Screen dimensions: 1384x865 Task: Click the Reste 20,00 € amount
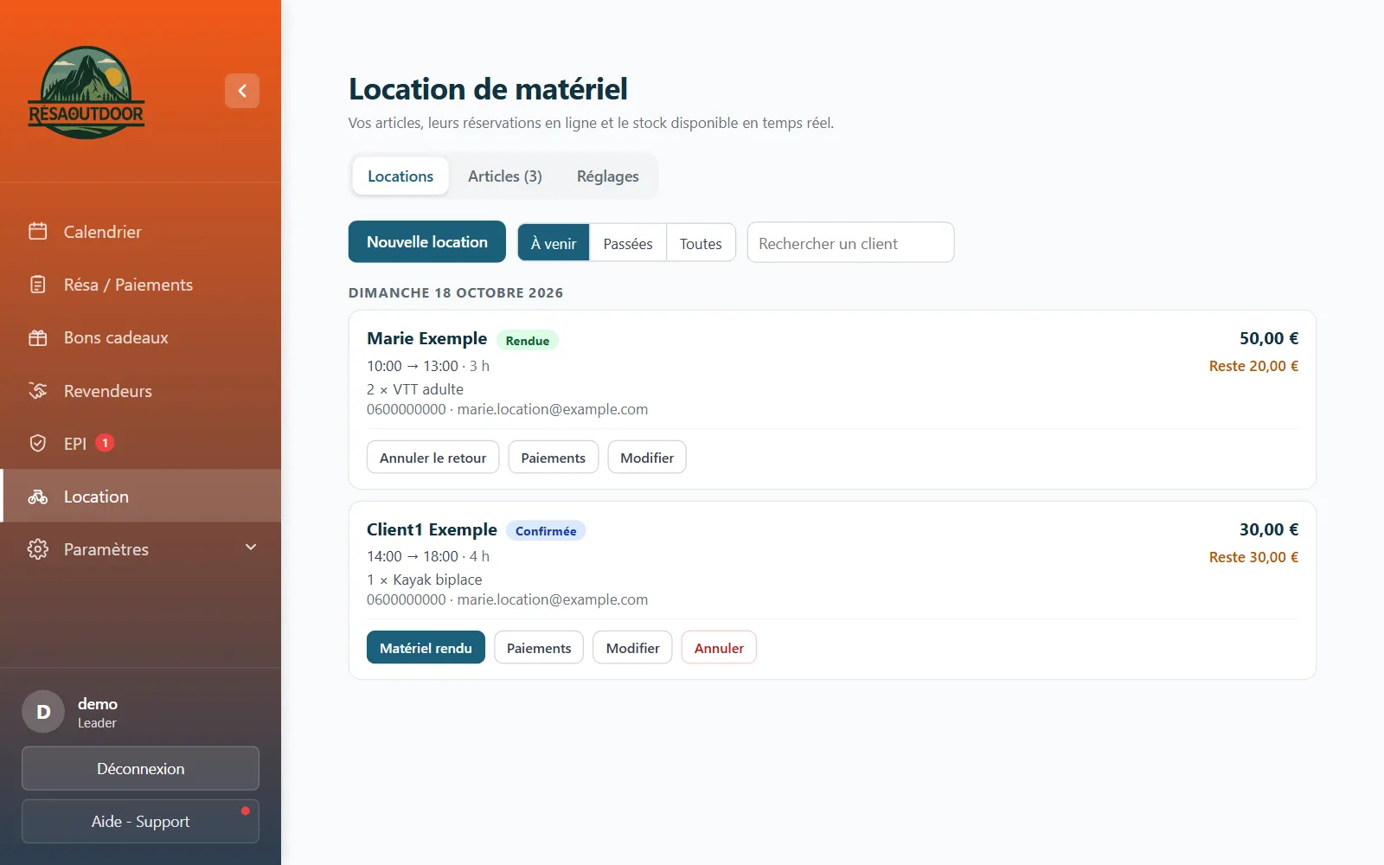tap(1253, 366)
